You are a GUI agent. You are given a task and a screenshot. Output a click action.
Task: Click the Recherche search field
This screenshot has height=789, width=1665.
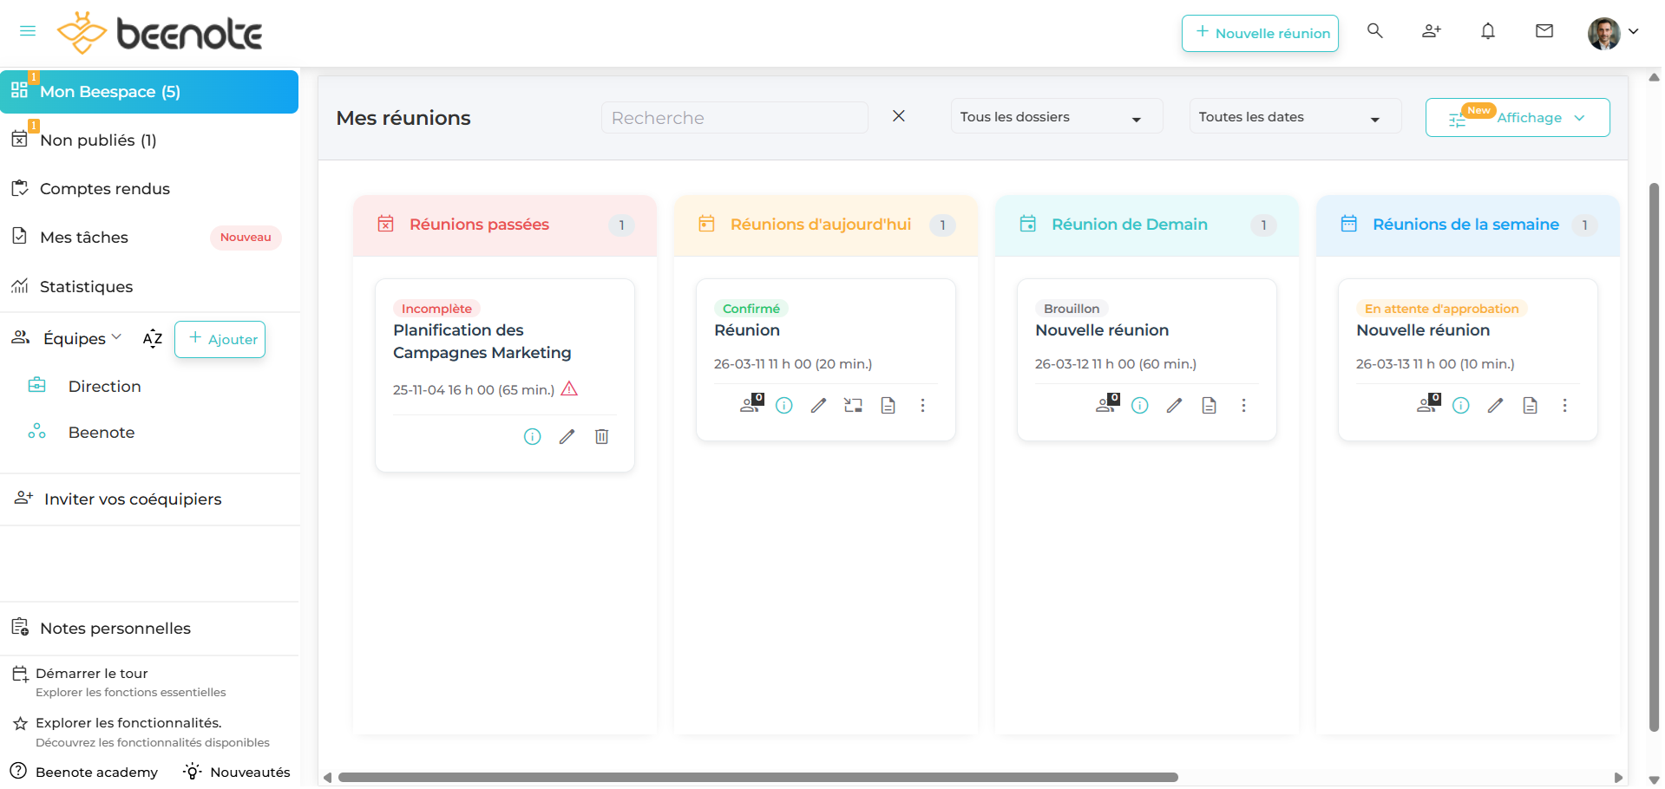coord(734,118)
